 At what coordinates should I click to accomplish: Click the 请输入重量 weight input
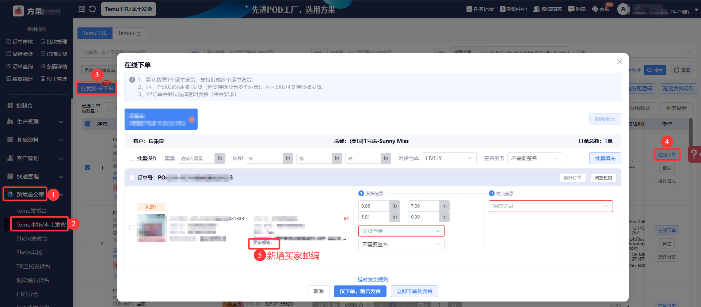196,158
